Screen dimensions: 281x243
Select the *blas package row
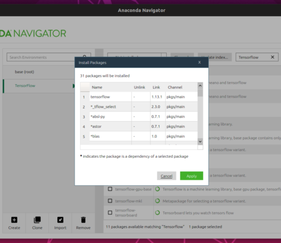click(x=139, y=136)
